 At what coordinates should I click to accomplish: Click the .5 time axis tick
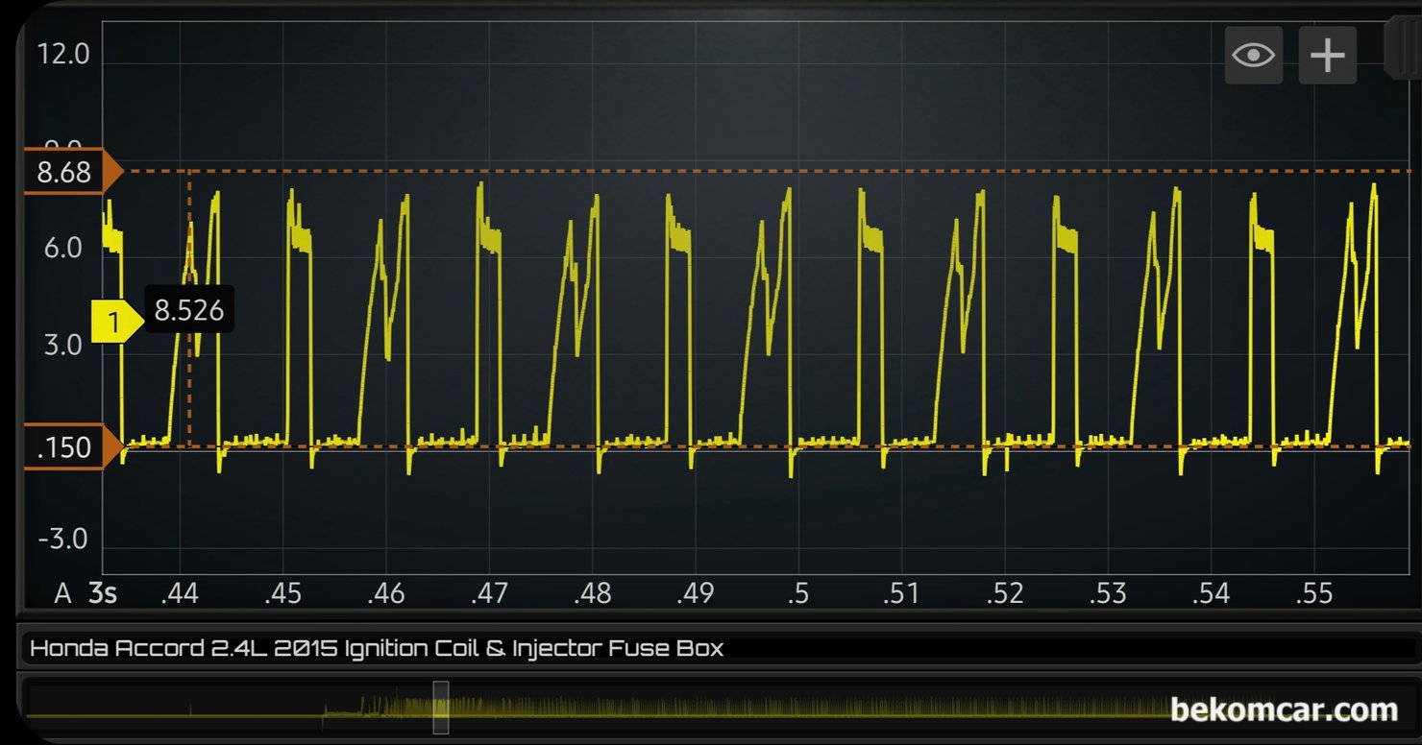click(797, 594)
